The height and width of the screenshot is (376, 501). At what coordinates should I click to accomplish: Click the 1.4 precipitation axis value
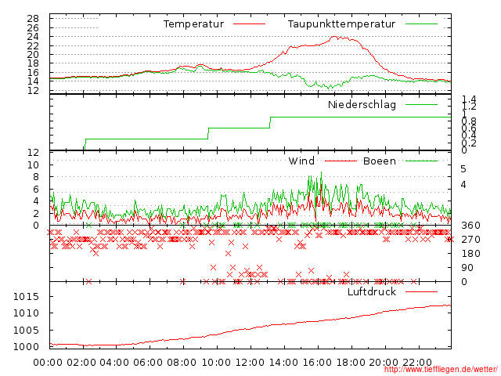click(x=468, y=99)
